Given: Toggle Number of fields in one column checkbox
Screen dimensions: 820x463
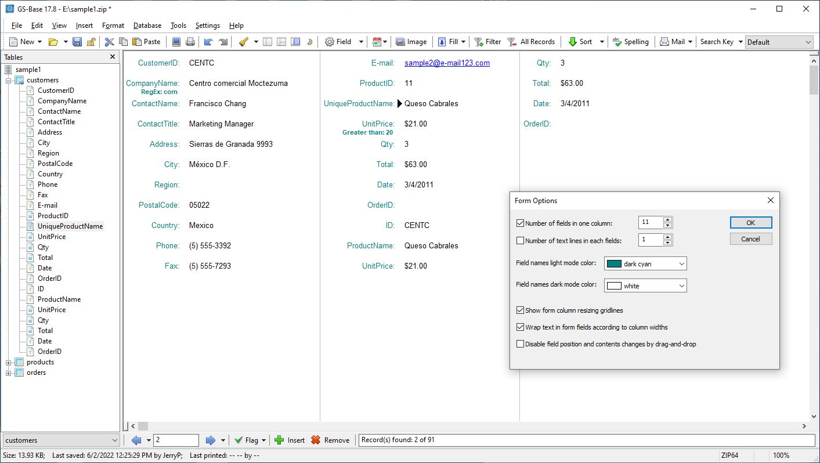Looking at the screenshot, I should [x=520, y=223].
